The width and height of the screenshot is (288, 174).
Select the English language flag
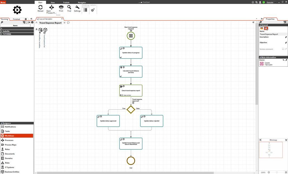click(x=266, y=29)
